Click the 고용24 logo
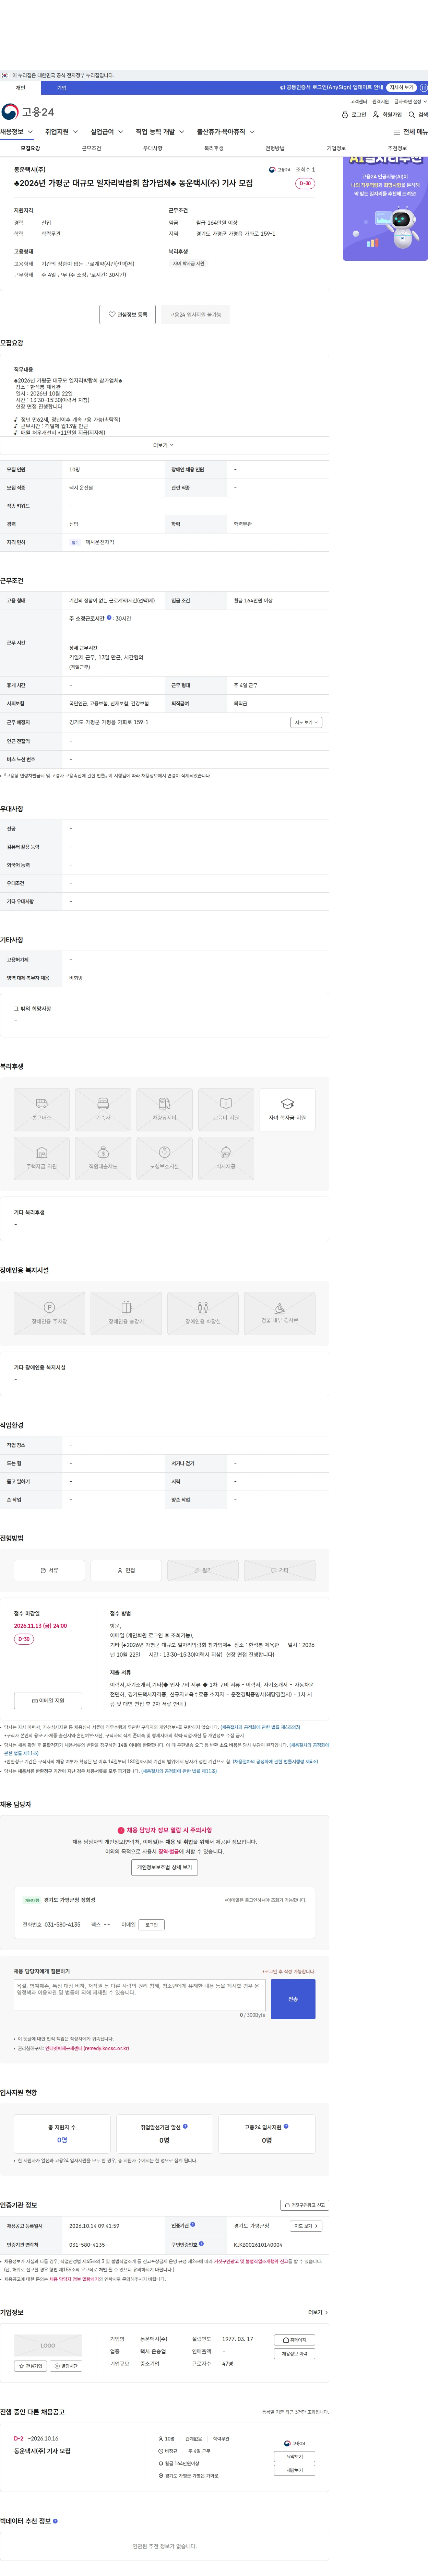 click(x=28, y=112)
